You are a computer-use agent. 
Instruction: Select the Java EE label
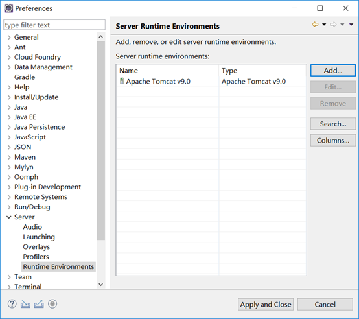(25, 117)
